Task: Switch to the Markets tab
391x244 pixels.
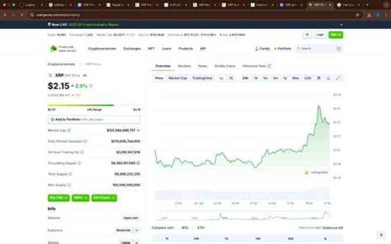Action: click(x=184, y=66)
